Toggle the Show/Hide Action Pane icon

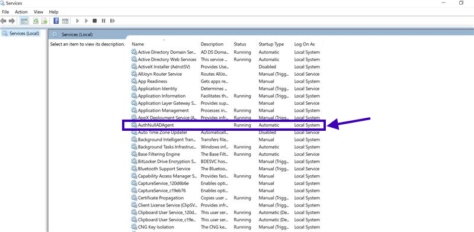(65, 21)
